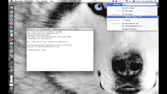Close the Terminal window red button

[28, 29]
